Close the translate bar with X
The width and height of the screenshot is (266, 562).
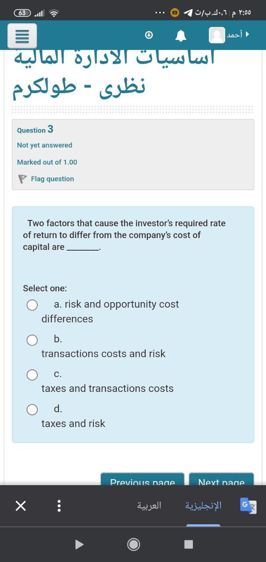pyautogui.click(x=20, y=506)
